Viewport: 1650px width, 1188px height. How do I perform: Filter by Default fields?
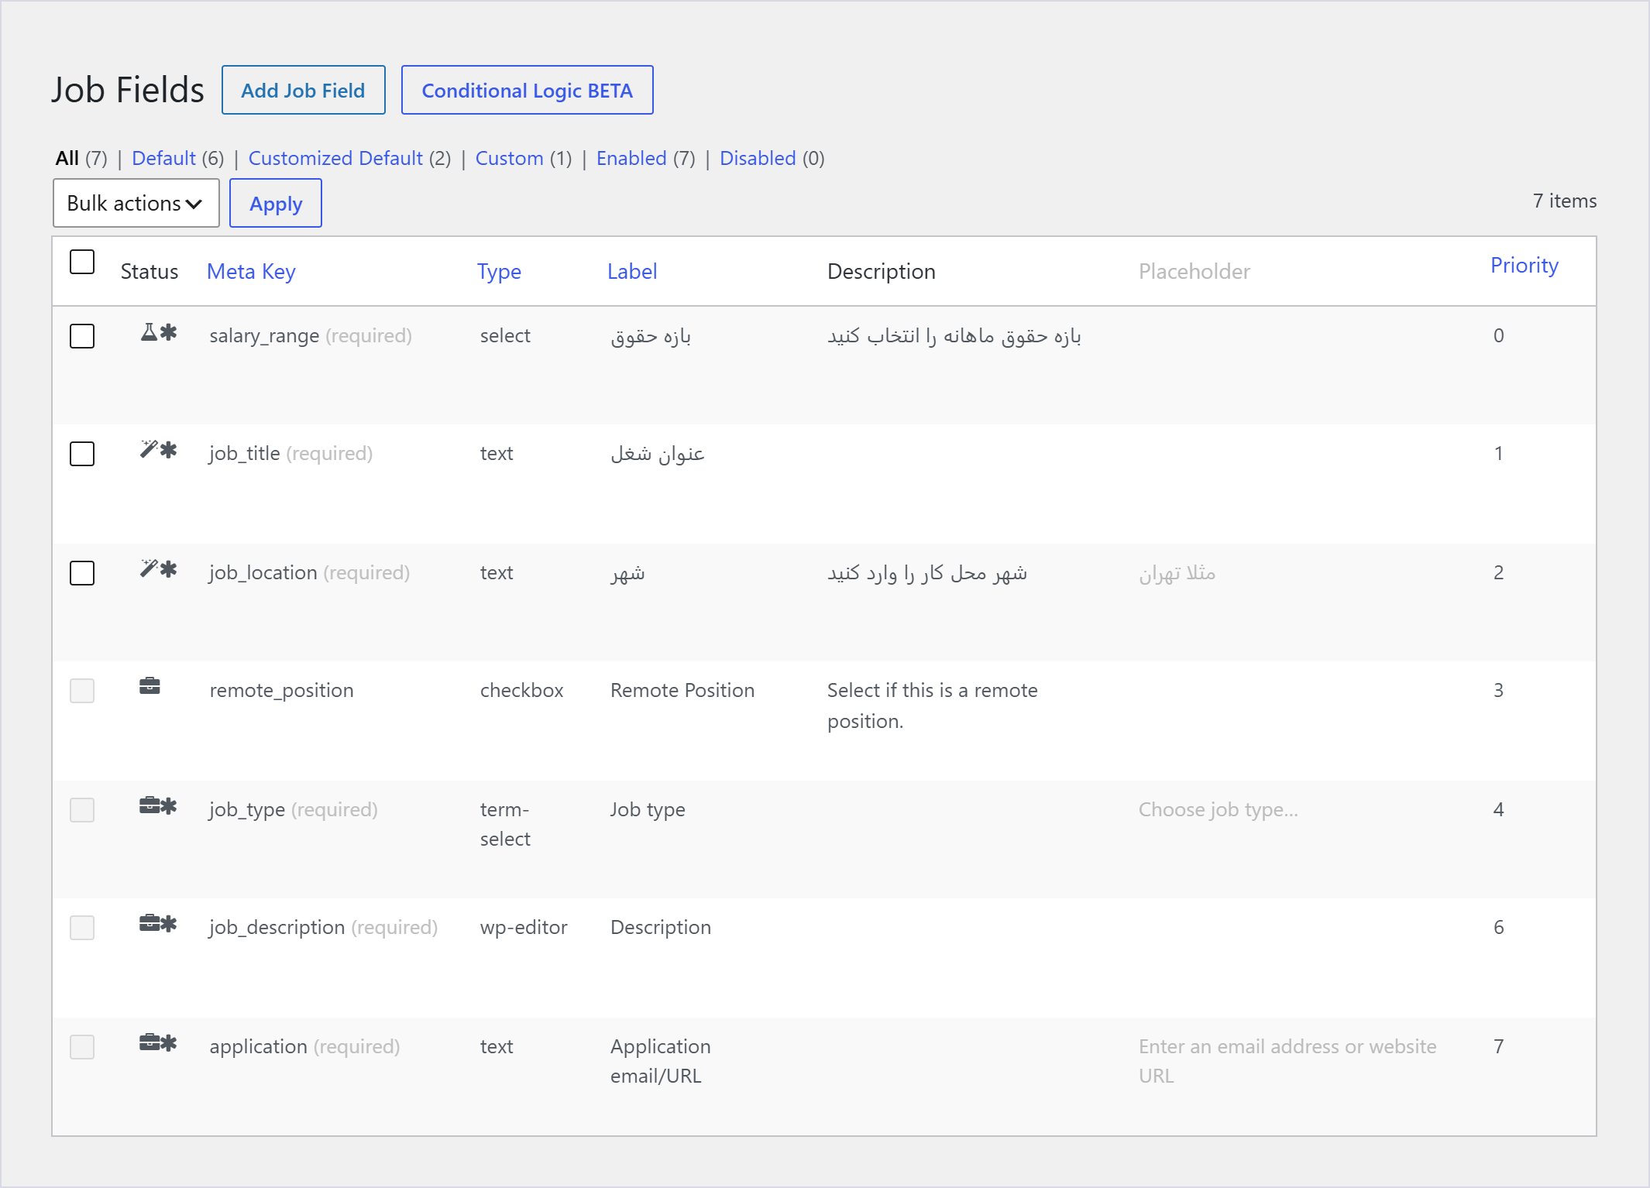163,158
